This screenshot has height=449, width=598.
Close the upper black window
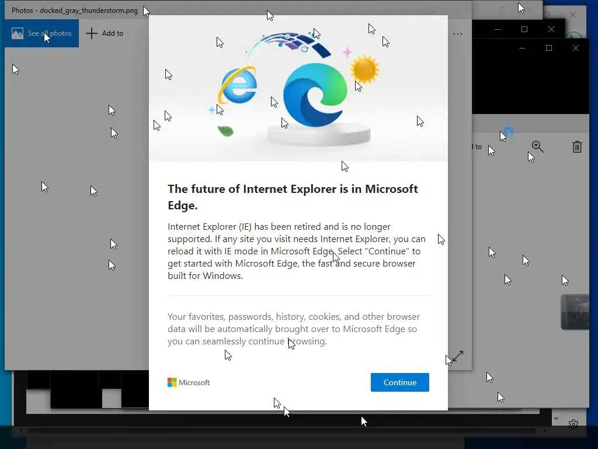(x=551, y=29)
